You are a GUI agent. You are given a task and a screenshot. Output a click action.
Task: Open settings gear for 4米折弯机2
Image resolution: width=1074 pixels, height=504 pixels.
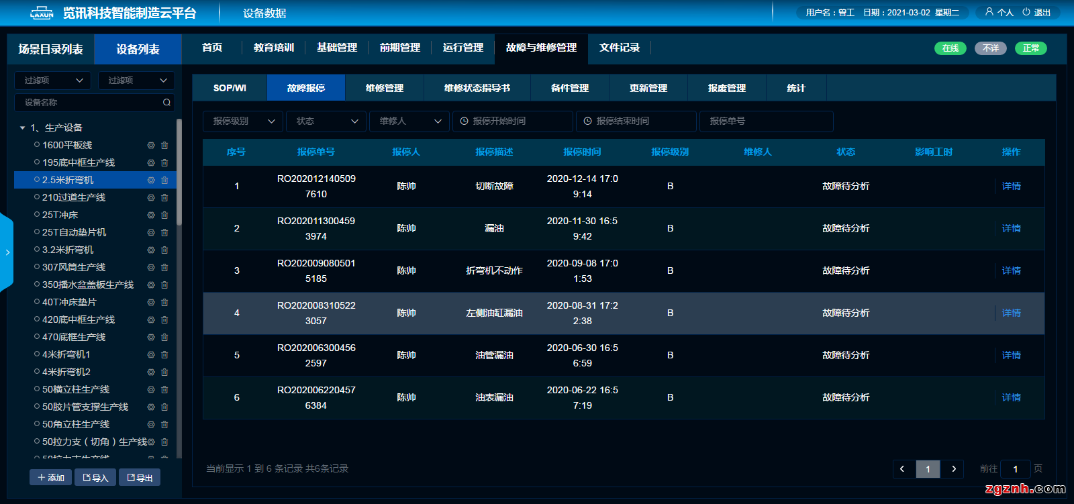pyautogui.click(x=151, y=372)
